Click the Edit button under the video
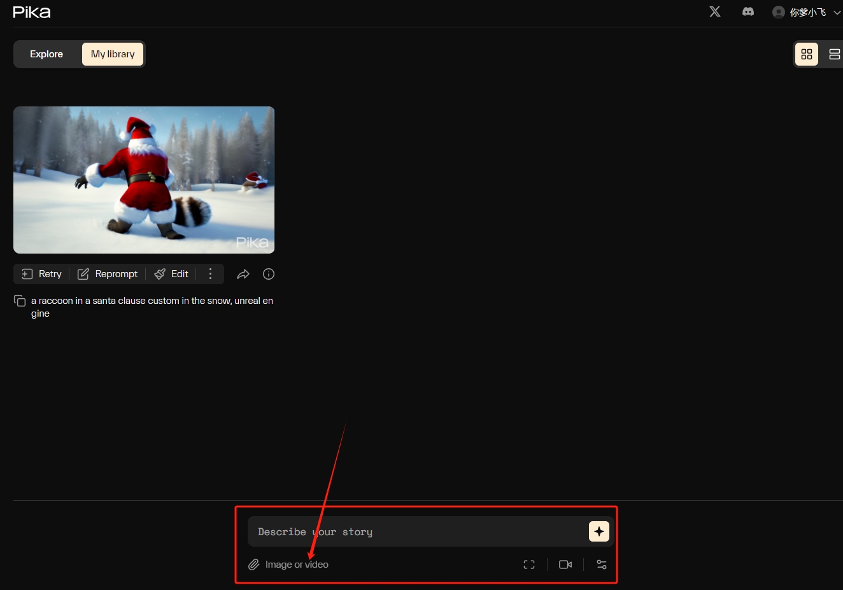The height and width of the screenshot is (590, 843). (172, 274)
